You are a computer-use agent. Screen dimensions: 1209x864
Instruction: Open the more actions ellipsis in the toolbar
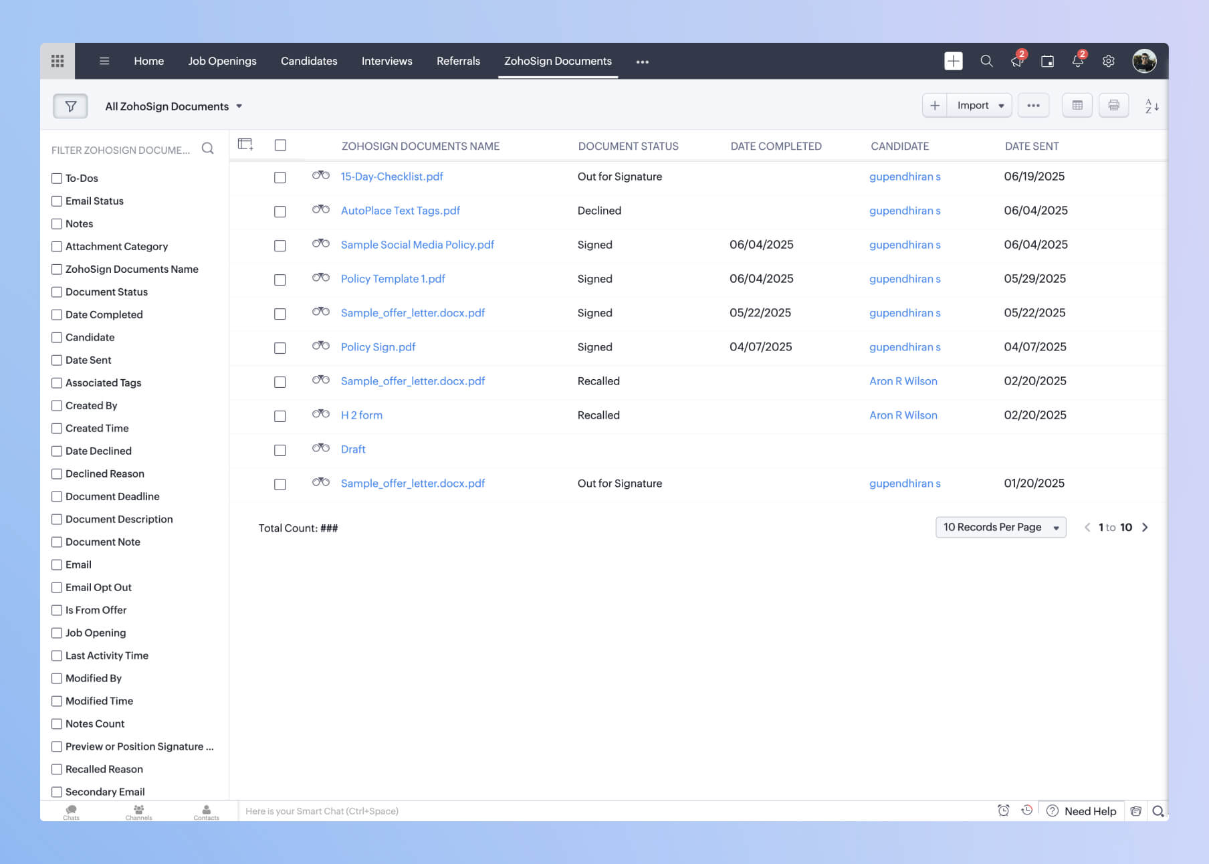pos(1033,106)
